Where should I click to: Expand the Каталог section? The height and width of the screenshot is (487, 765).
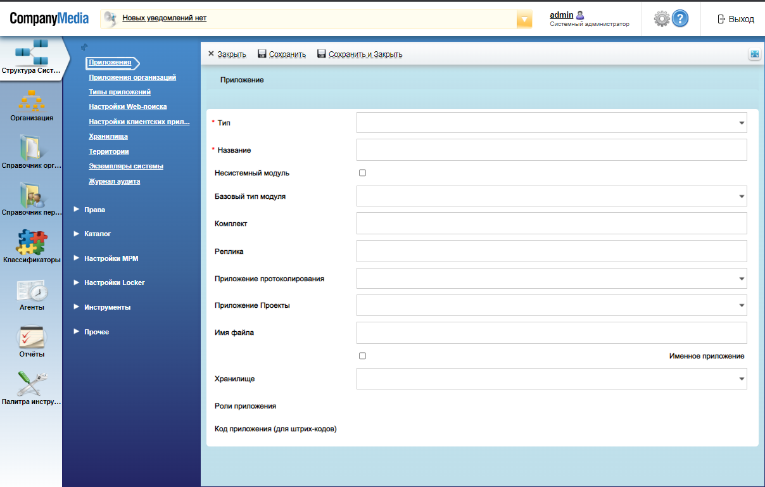tap(92, 234)
